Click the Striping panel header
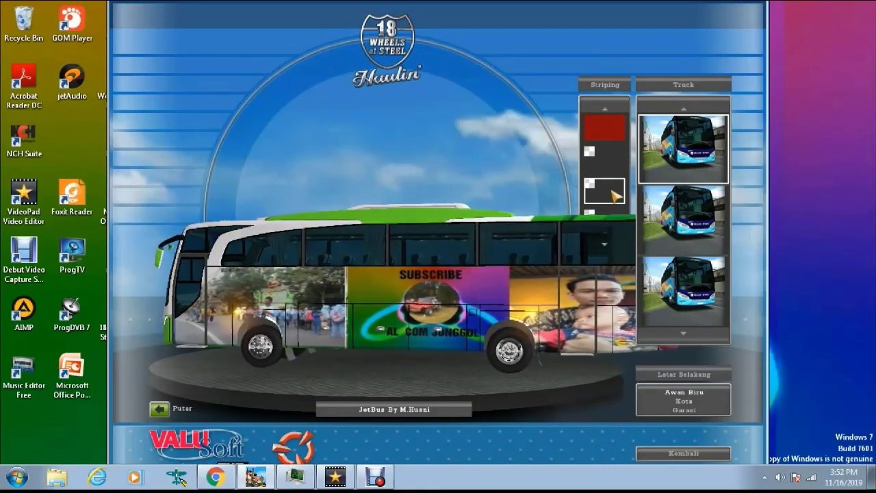Image resolution: width=876 pixels, height=493 pixels. tap(604, 85)
